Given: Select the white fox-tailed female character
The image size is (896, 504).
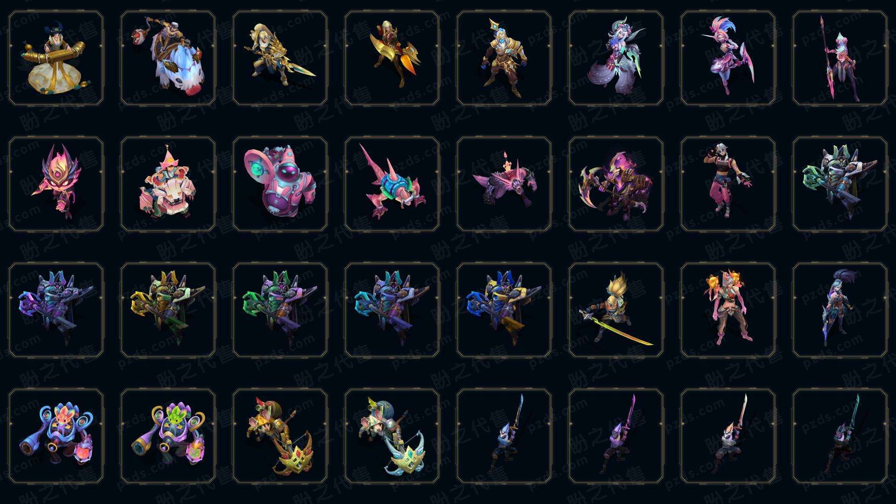Looking at the screenshot, I should click(616, 58).
